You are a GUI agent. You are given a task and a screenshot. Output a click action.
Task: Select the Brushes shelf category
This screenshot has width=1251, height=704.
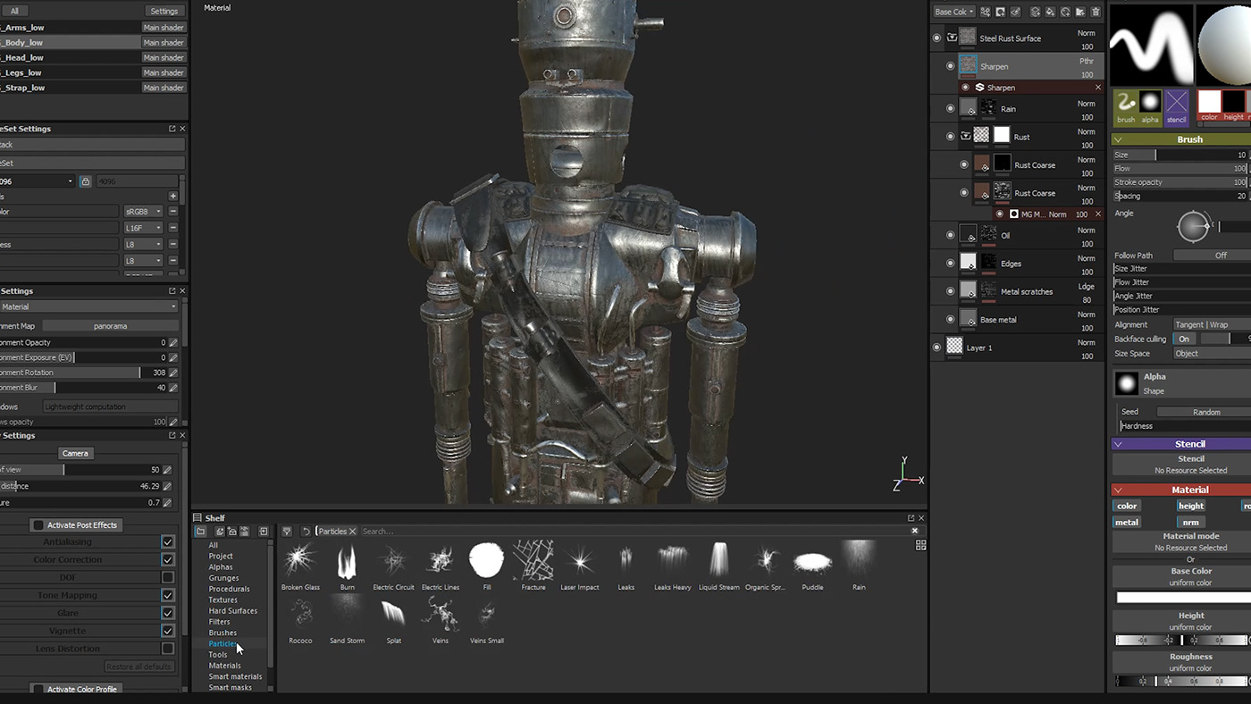[x=222, y=633]
